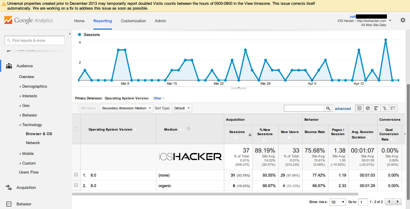Click the horizontal table scrollbar
The image size is (410, 209).
click(x=215, y=194)
